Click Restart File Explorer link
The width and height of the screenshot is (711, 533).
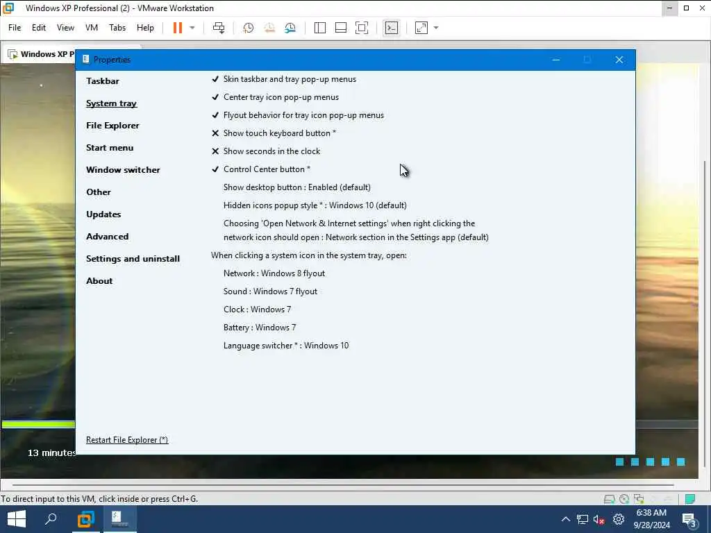tap(127, 439)
